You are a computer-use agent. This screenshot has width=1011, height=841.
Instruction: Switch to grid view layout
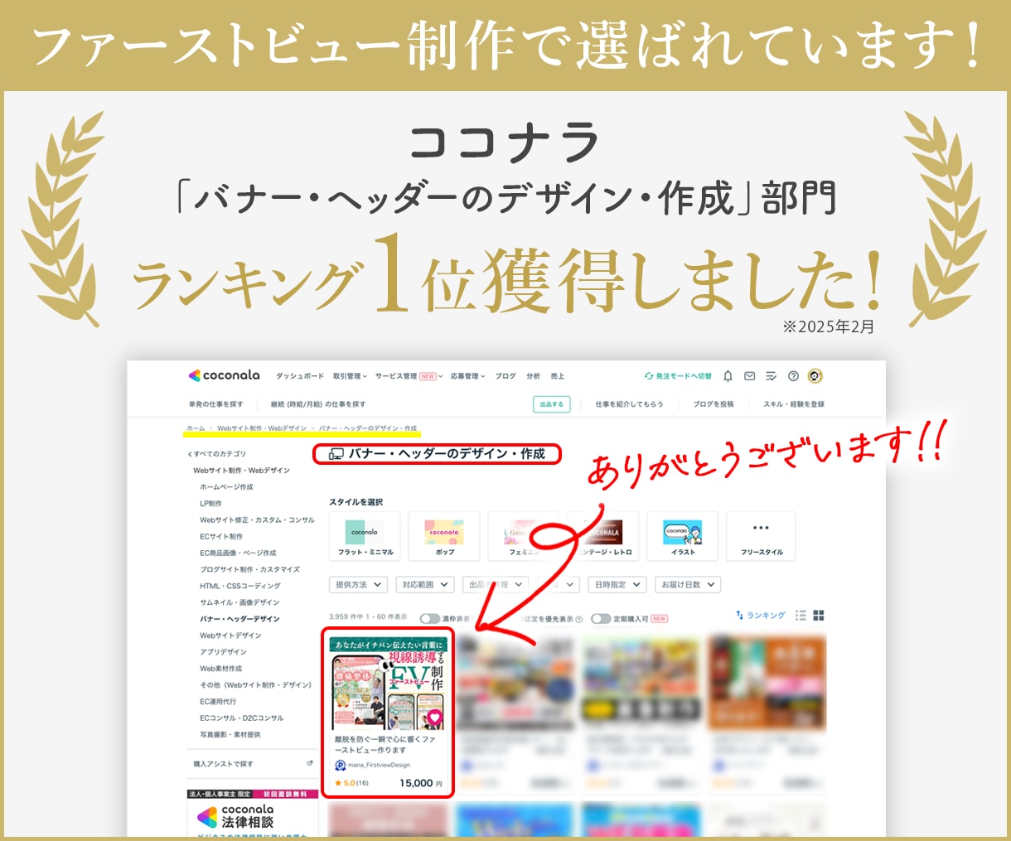pyautogui.click(x=819, y=616)
